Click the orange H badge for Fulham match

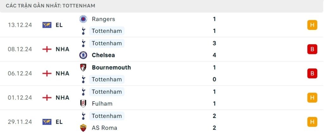(x=312, y=98)
